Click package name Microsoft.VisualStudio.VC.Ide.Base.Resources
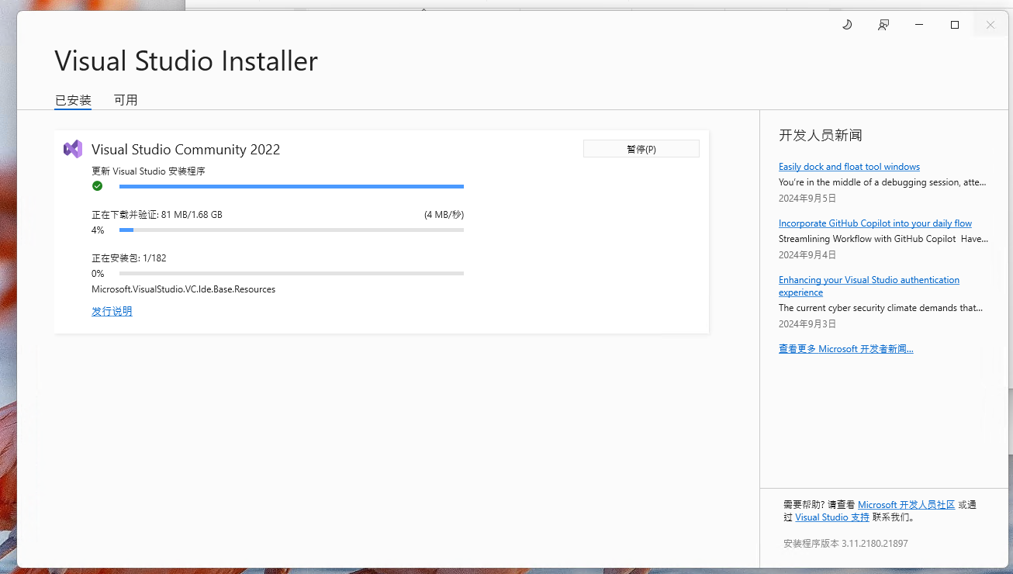 pos(184,289)
